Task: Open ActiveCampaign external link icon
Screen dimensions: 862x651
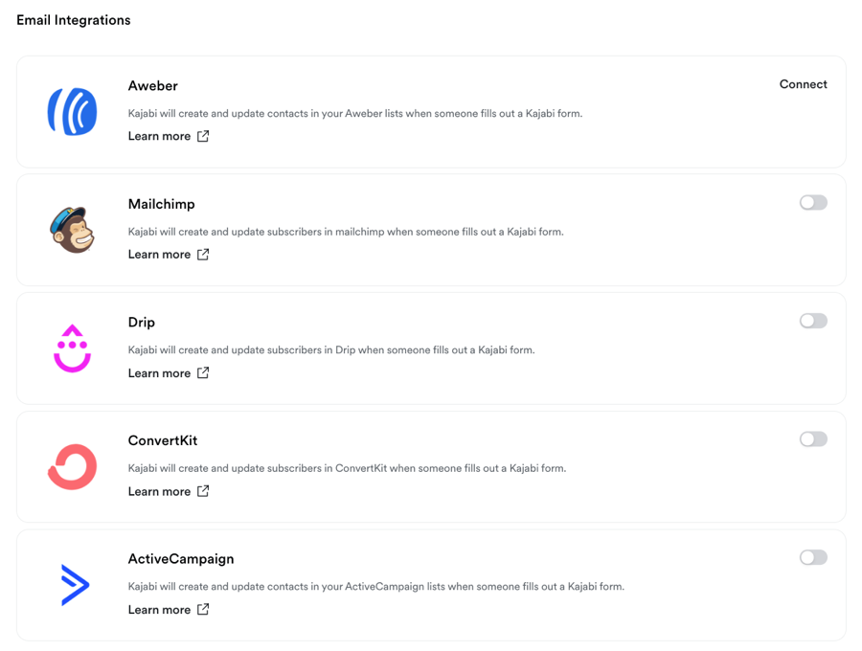Action: (203, 610)
